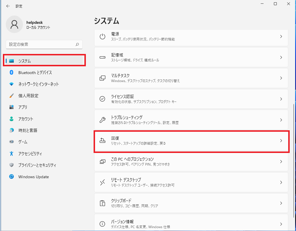Viewport: 296px width, 231px height.
Task: Open ライセンス認証 via its right chevron
Action: click(281, 99)
